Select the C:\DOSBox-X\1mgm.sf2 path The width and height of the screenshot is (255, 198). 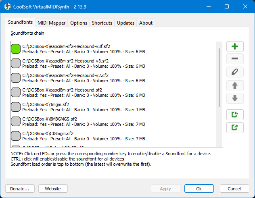(46, 104)
